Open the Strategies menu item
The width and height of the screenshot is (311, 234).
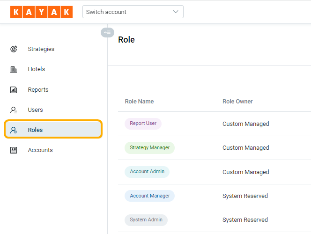[41, 49]
